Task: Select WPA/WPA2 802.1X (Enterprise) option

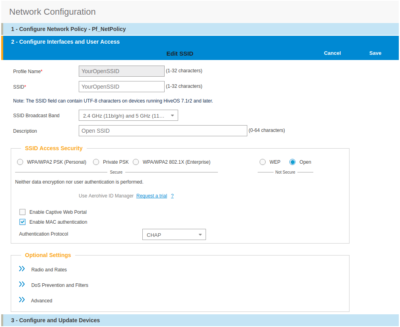Action: (x=136, y=162)
